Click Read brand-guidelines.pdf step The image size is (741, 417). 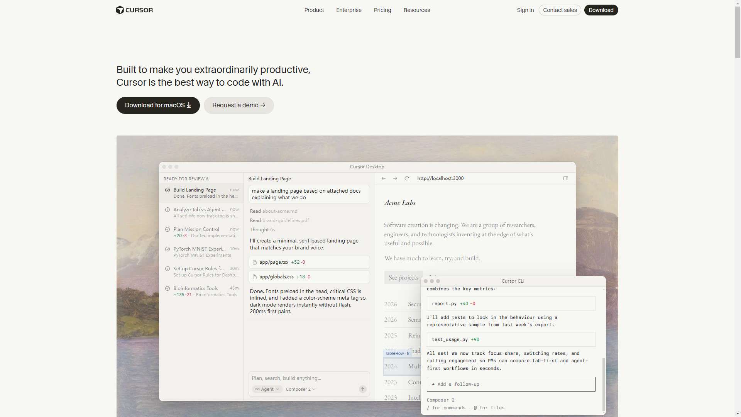[x=279, y=220]
